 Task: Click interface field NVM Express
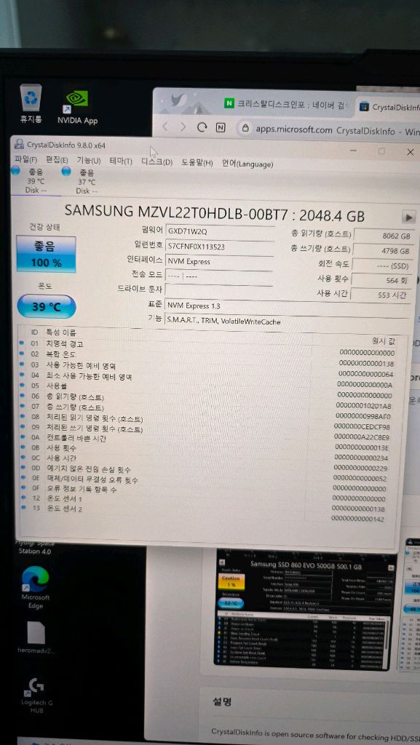pyautogui.click(x=219, y=261)
